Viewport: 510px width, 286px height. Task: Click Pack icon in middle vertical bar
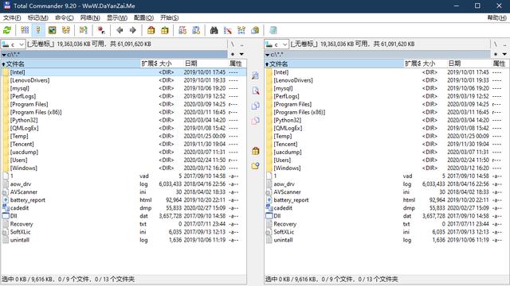[x=255, y=151]
